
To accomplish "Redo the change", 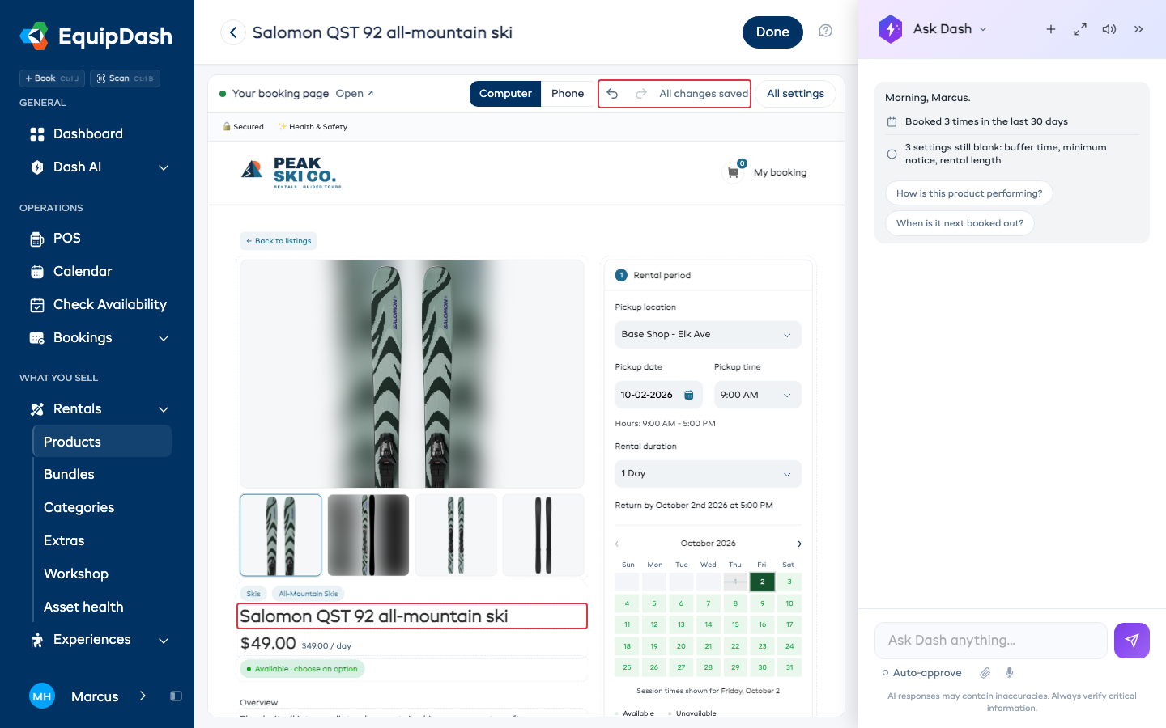I will click(x=641, y=94).
